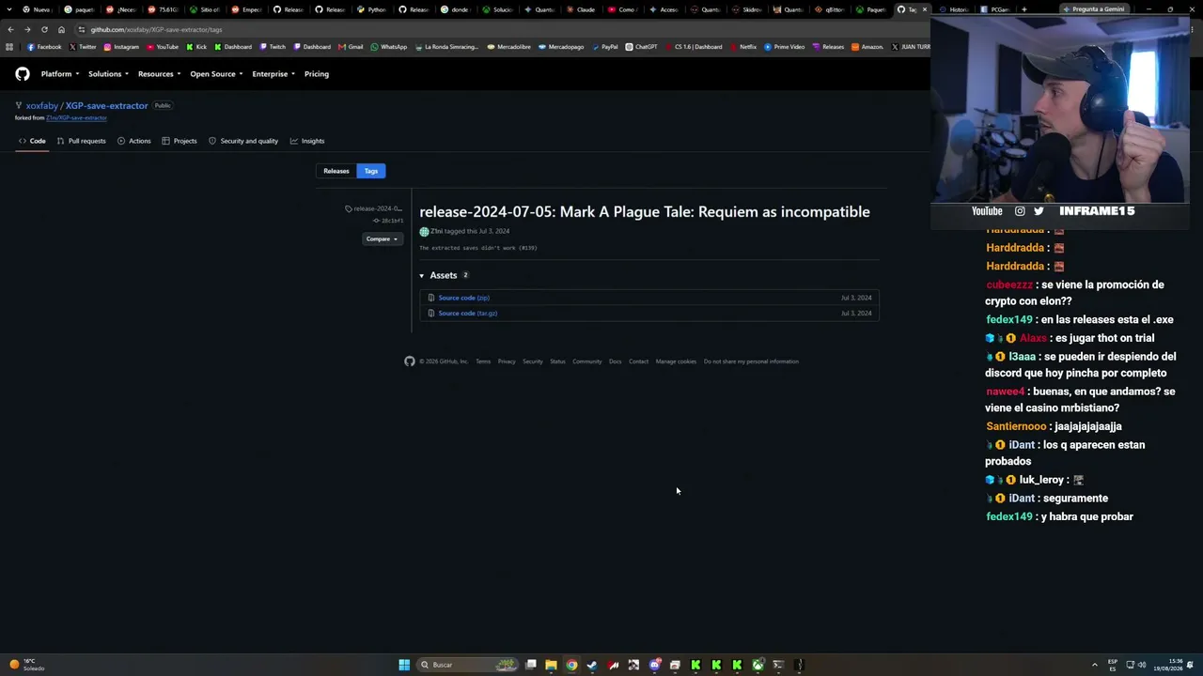Screen dimensions: 1203x676
Task: Open the Twitter bookmark
Action: click(83, 47)
